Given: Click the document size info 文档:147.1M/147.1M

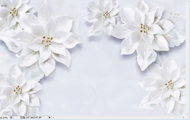Looking at the screenshot, I should pyautogui.click(x=31, y=118).
